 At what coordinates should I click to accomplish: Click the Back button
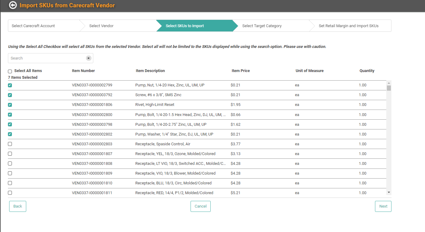click(x=18, y=206)
